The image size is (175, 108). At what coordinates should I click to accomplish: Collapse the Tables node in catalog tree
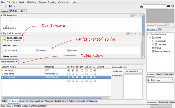(x=150, y=38)
